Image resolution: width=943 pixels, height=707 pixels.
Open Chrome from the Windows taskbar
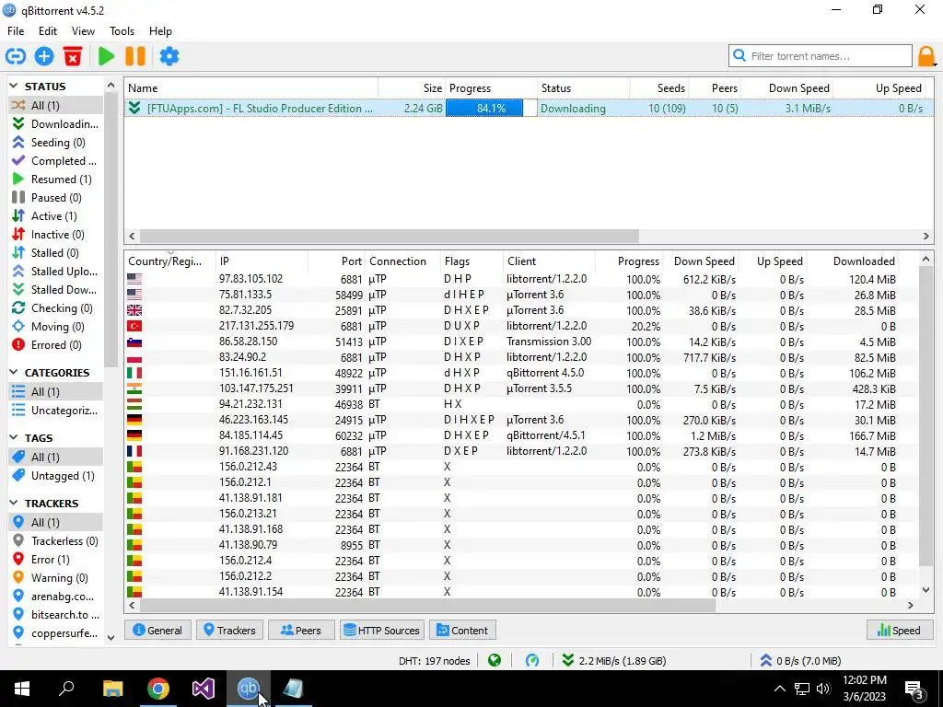pos(158,689)
